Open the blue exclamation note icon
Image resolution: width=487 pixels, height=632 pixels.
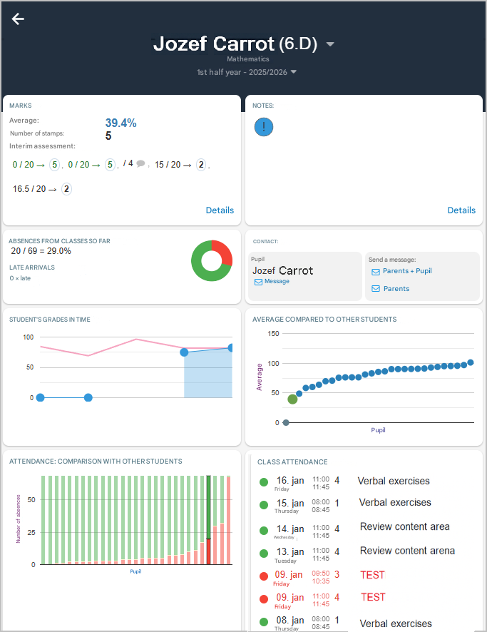[264, 127]
